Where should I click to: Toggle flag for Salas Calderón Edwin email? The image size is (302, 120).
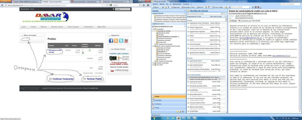pyautogui.click(x=224, y=65)
